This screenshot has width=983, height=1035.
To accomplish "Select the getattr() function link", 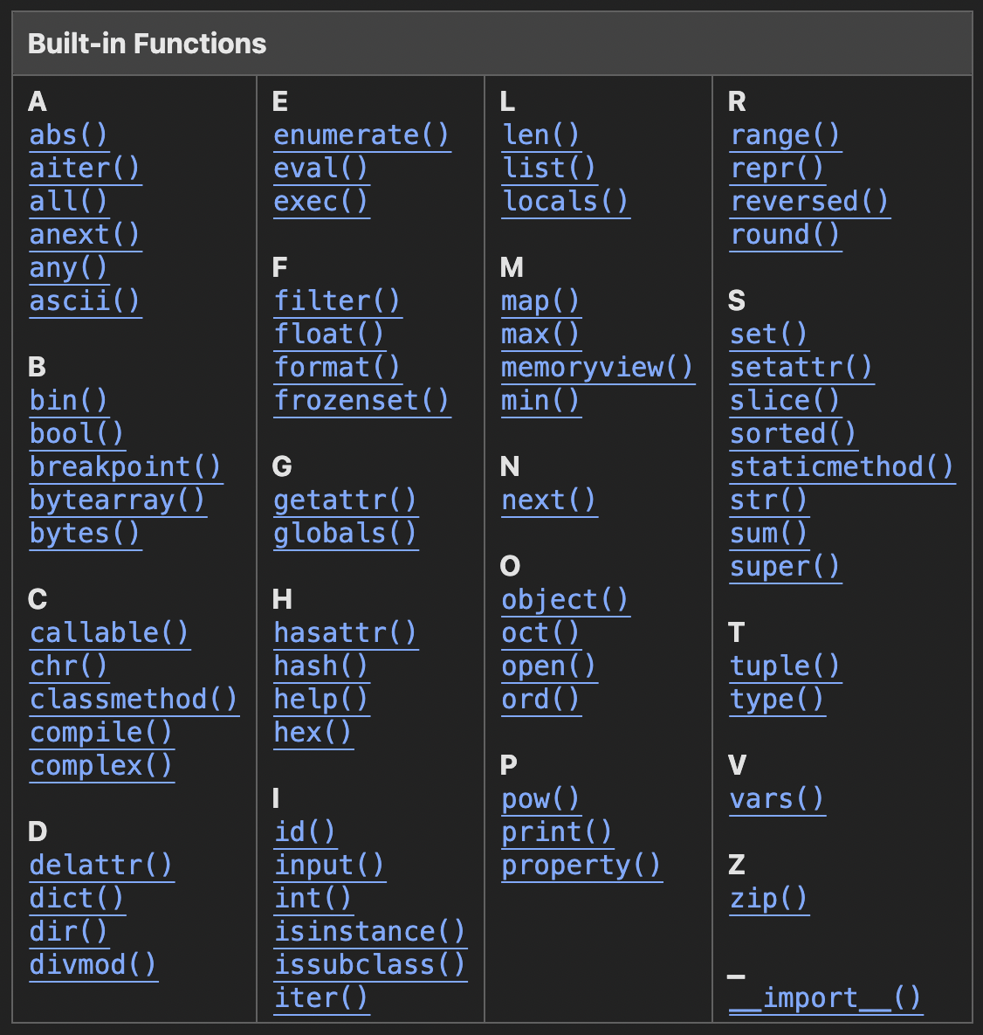I will pos(345,500).
